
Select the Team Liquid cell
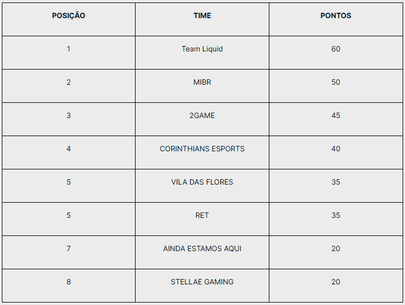click(x=202, y=49)
